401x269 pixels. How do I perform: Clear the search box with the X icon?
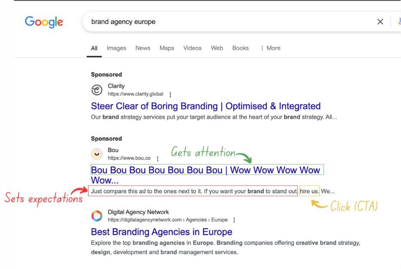[x=380, y=22]
